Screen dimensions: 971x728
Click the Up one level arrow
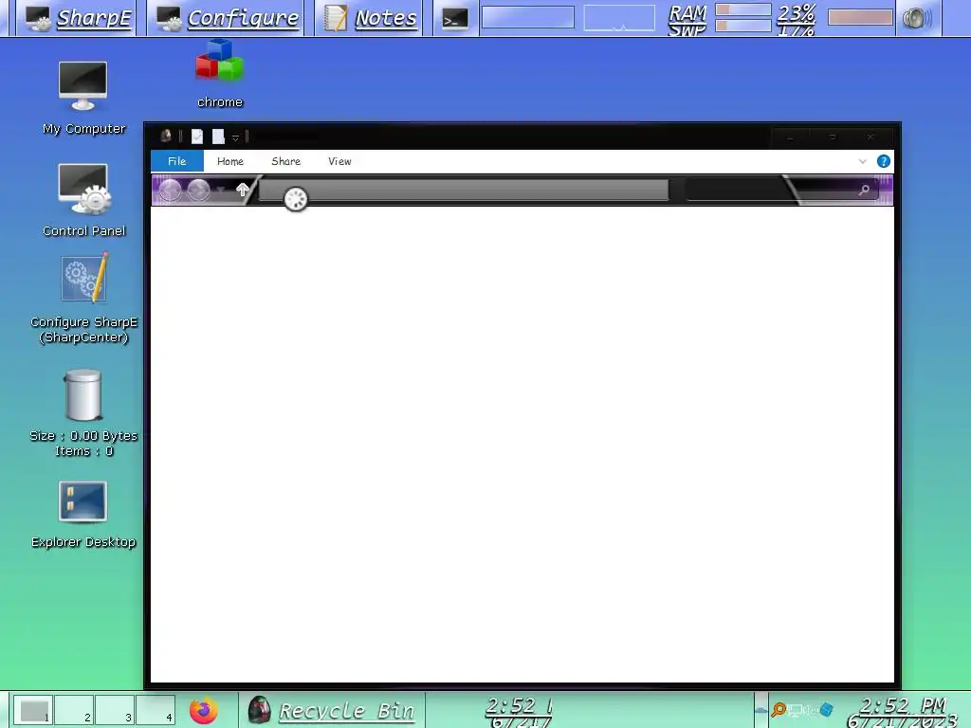coord(242,190)
